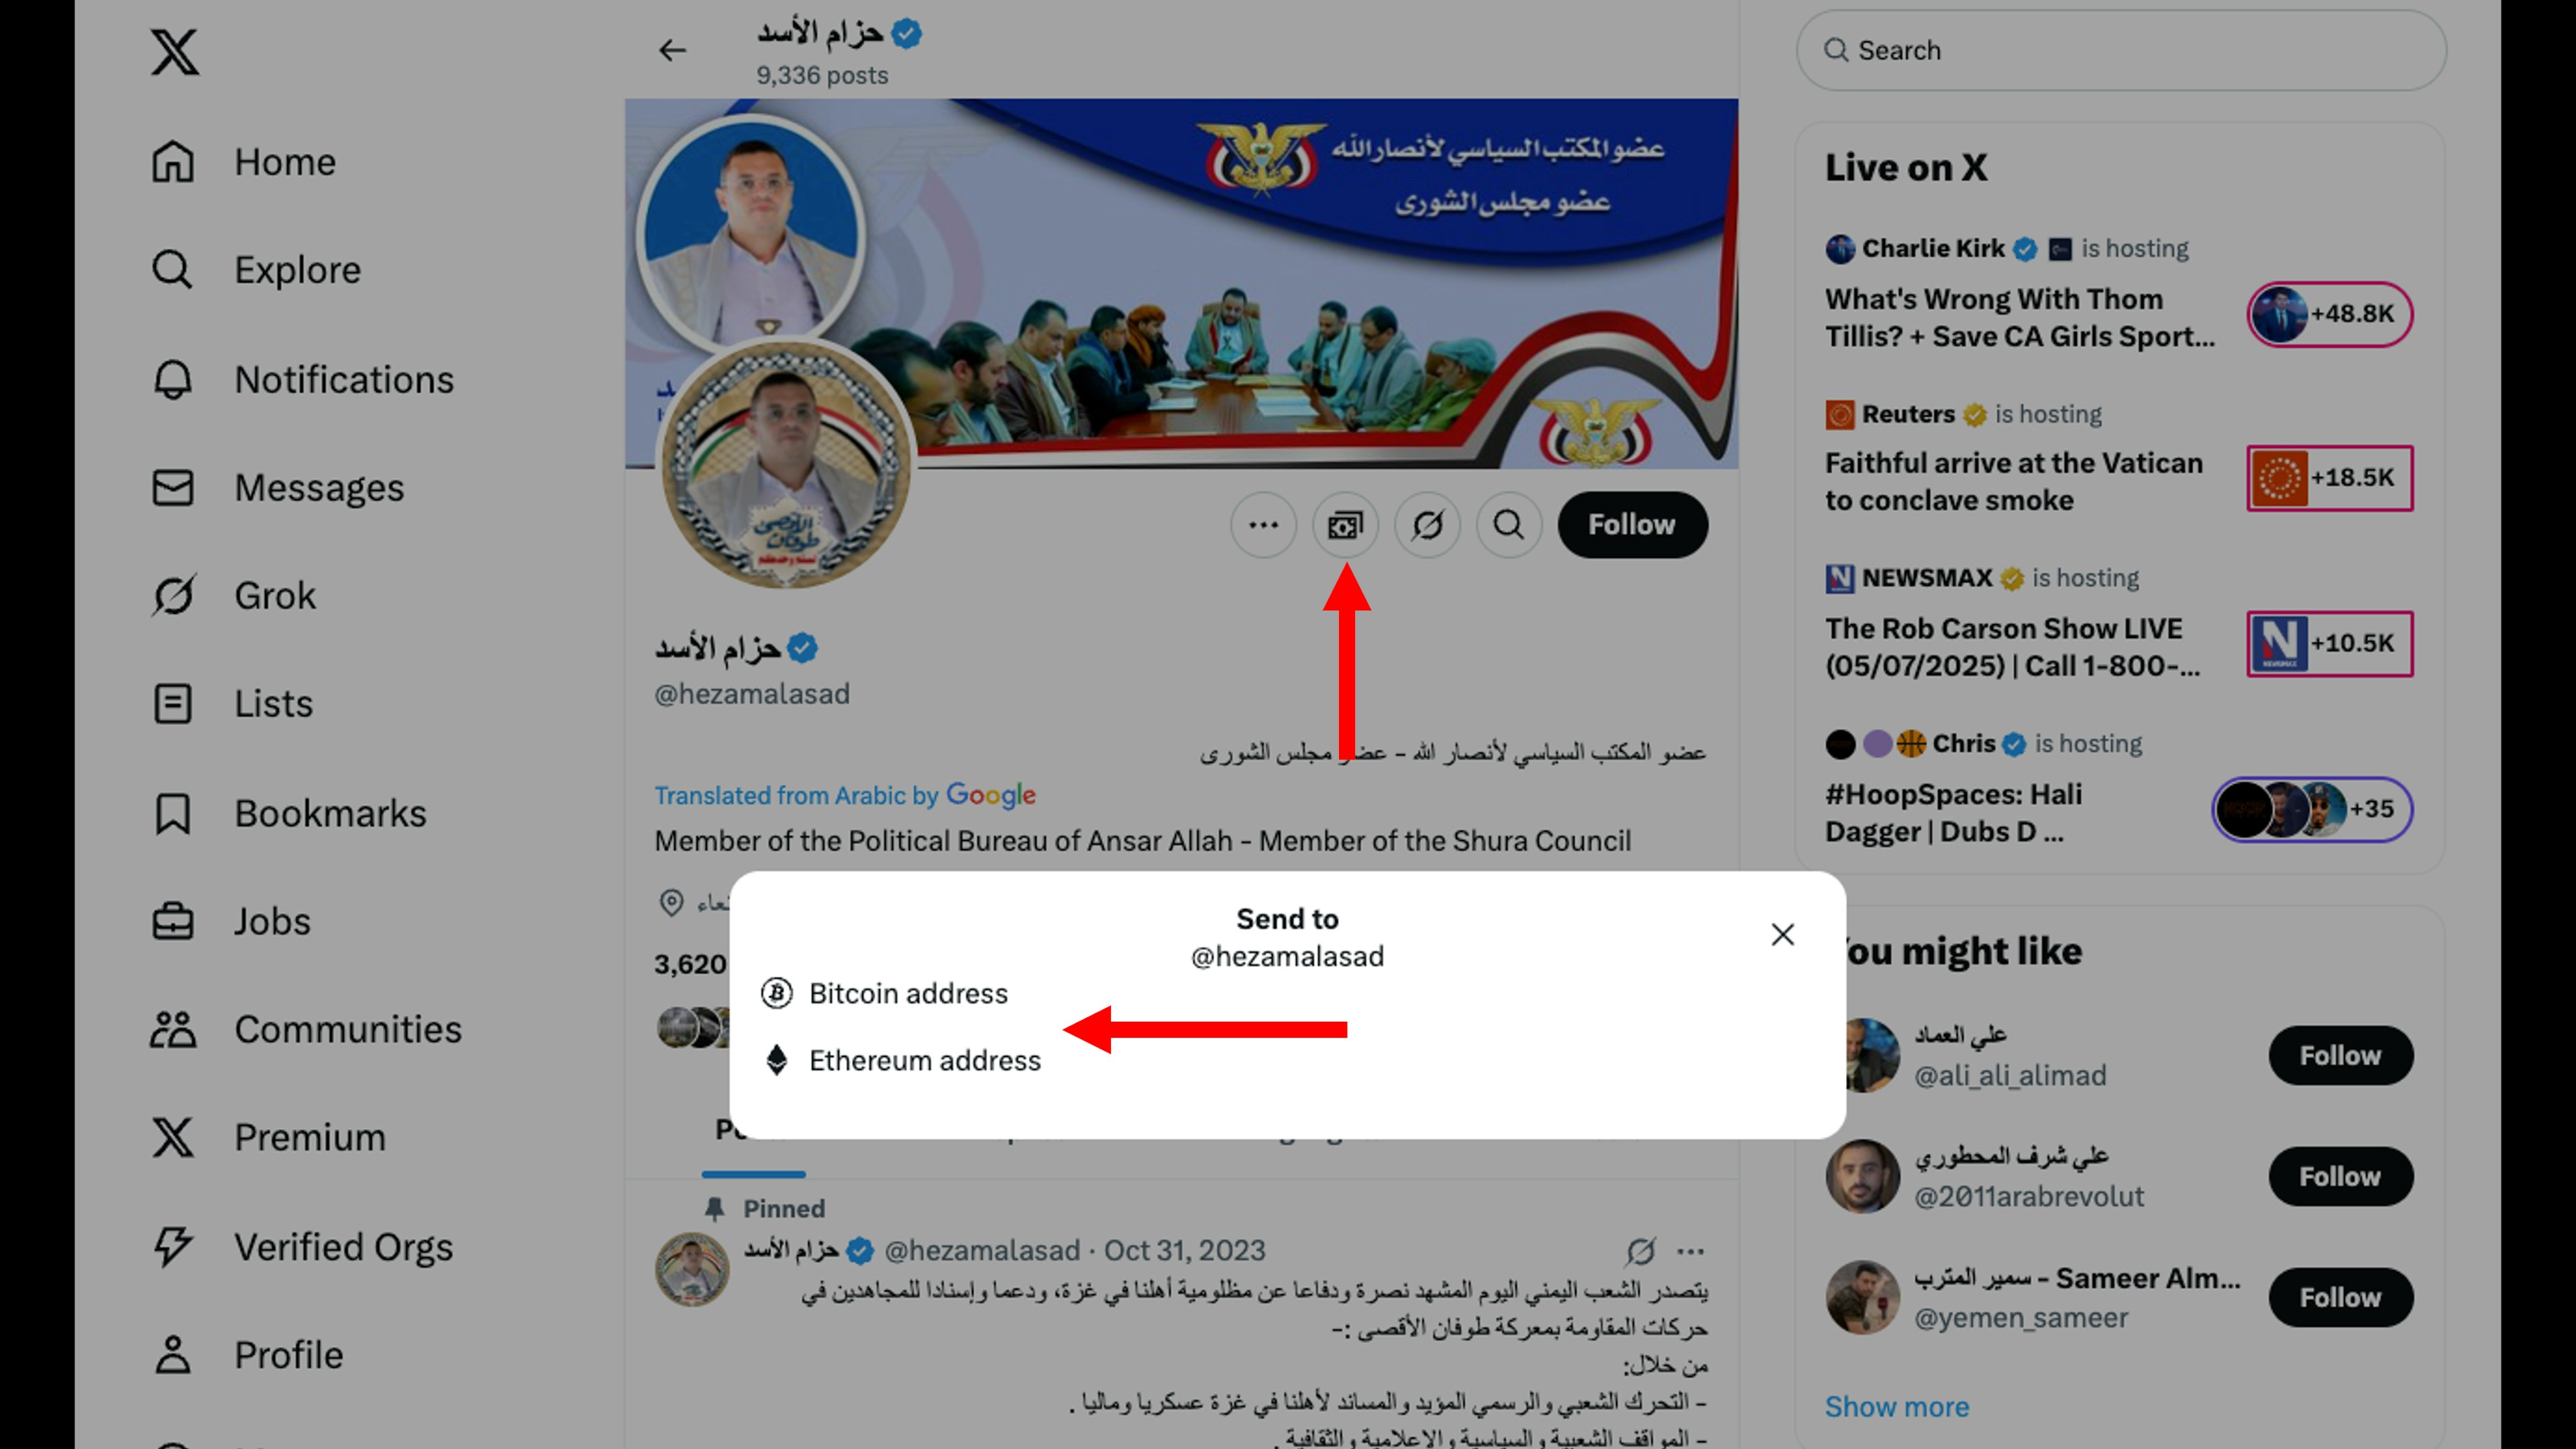This screenshot has width=2576, height=1449.
Task: Click the back arrow at top
Action: click(x=672, y=50)
